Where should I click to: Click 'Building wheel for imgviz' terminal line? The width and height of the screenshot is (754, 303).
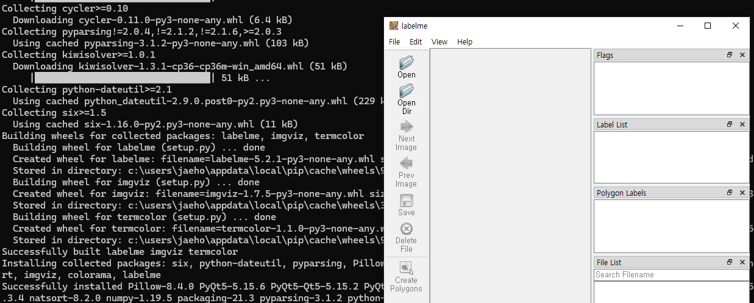click(x=136, y=182)
